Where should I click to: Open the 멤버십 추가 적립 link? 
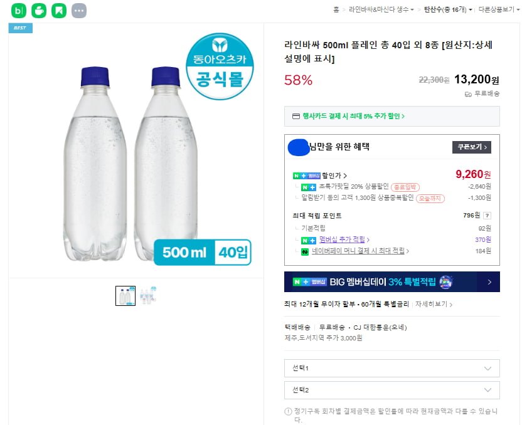pyautogui.click(x=344, y=239)
